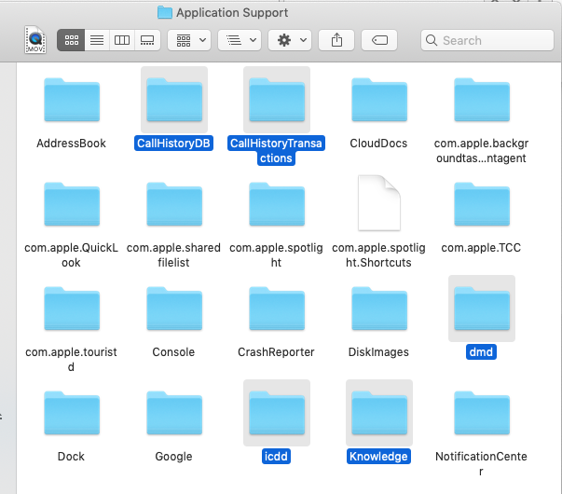Switch to gallery view

point(147,40)
